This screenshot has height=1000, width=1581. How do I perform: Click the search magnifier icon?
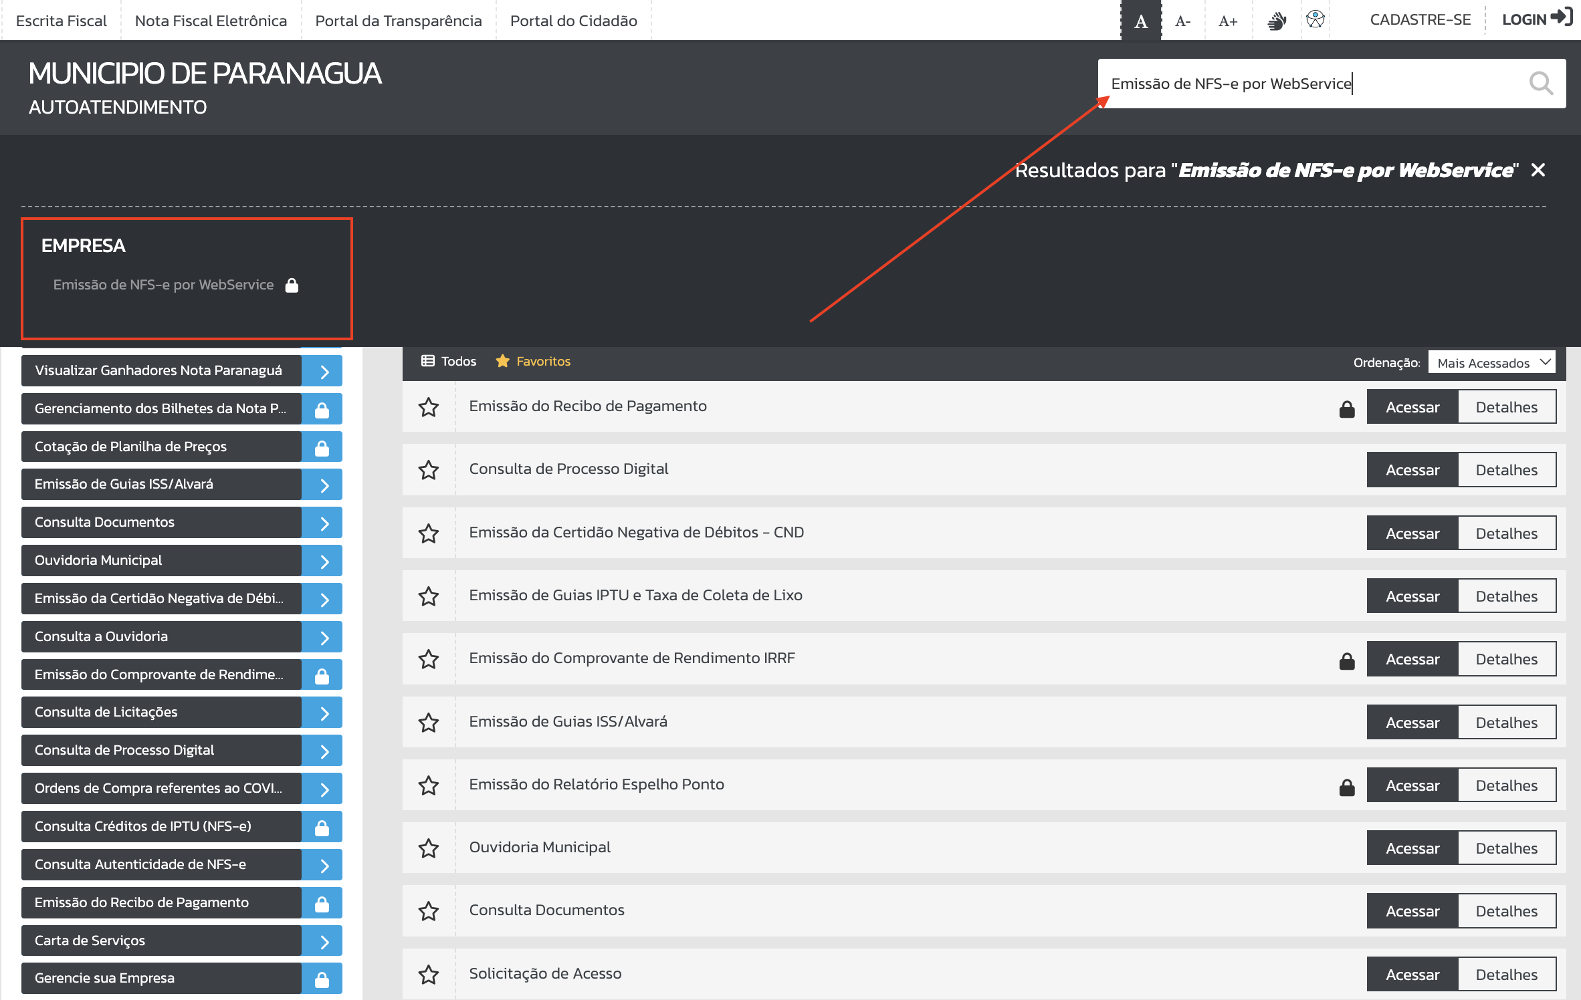[1541, 84]
